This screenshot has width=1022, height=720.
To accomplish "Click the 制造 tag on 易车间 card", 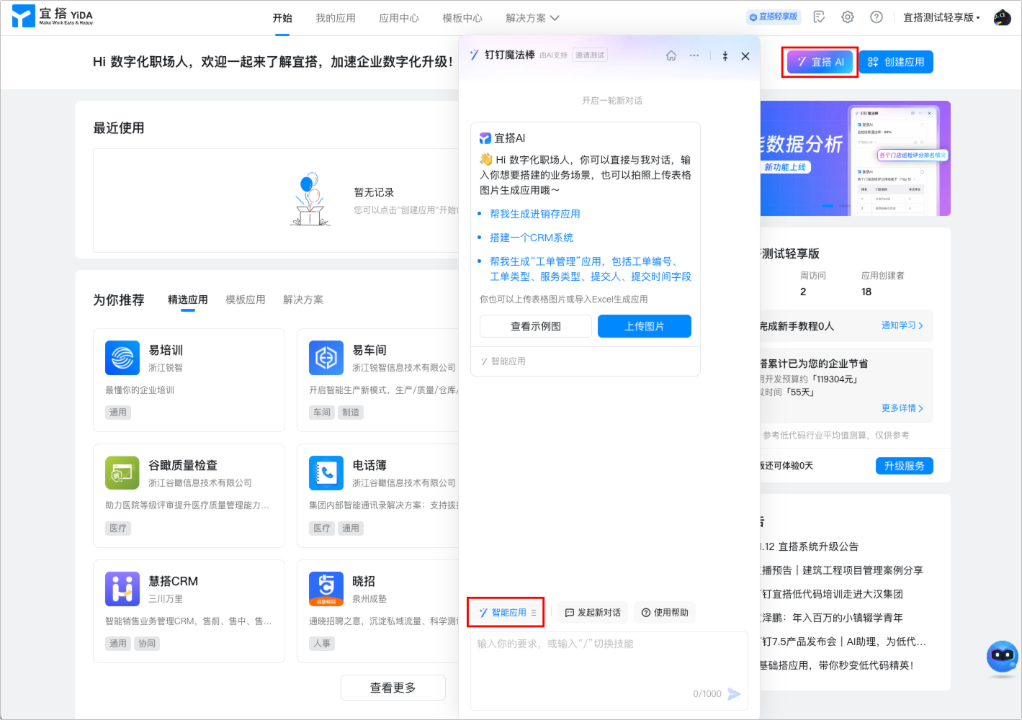I will (x=351, y=413).
